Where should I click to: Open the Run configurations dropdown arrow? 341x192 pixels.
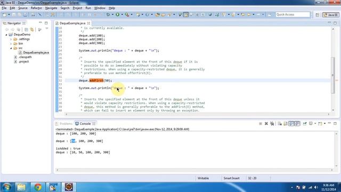tap(122, 15)
